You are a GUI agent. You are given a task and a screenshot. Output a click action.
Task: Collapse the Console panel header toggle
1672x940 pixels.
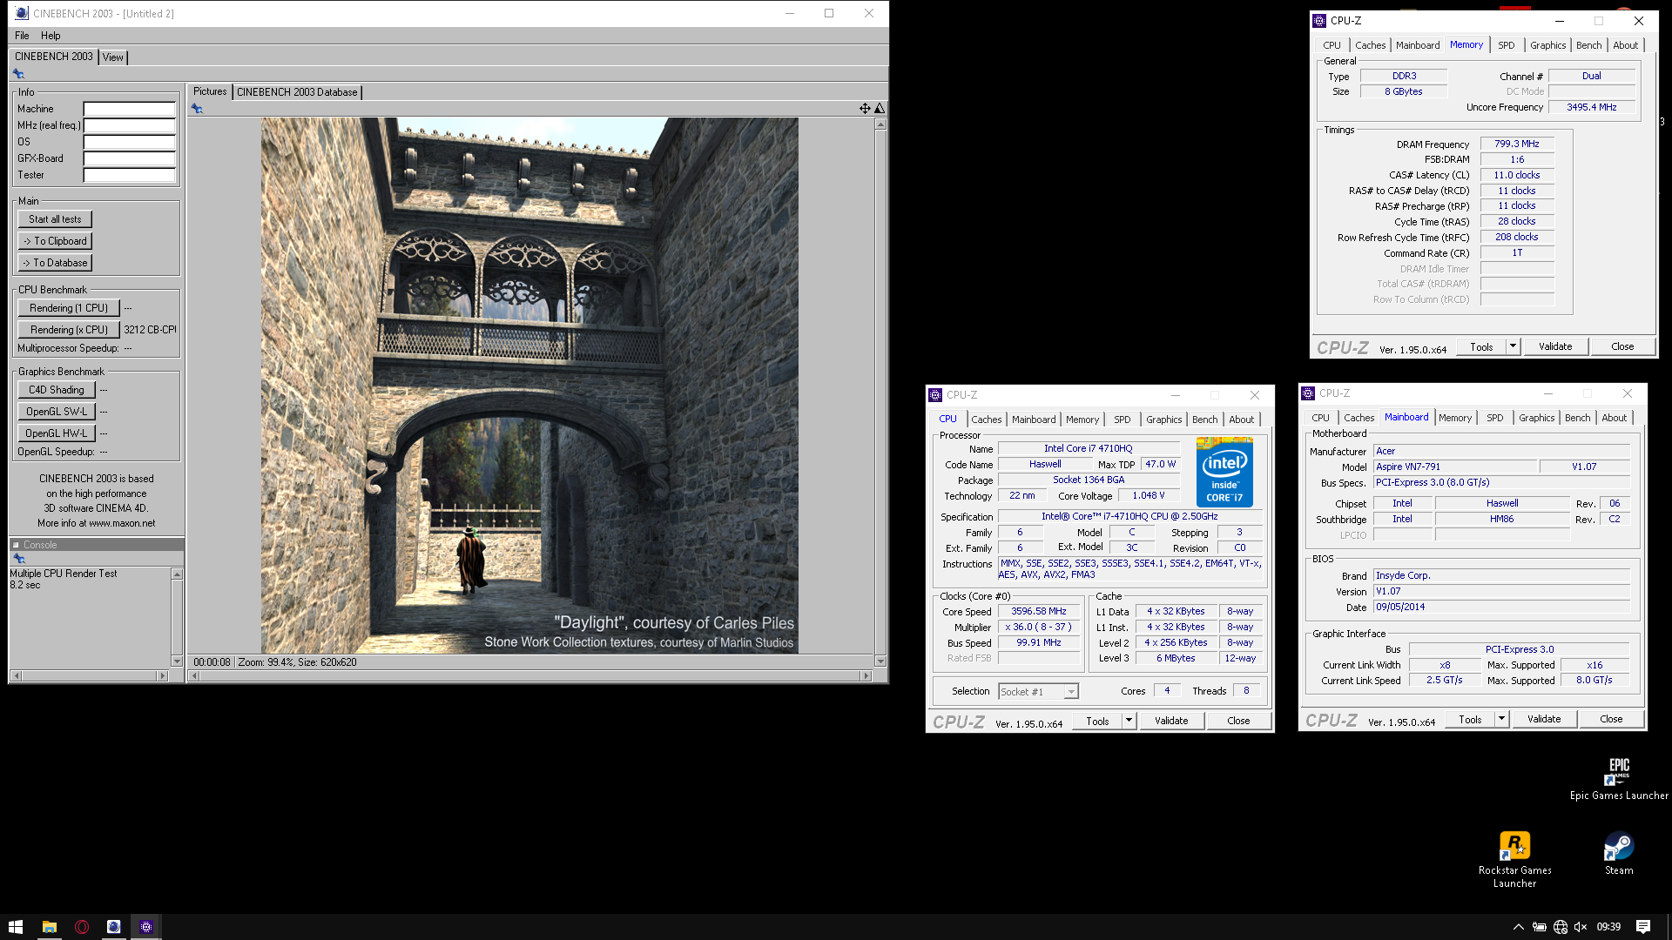click(x=16, y=545)
